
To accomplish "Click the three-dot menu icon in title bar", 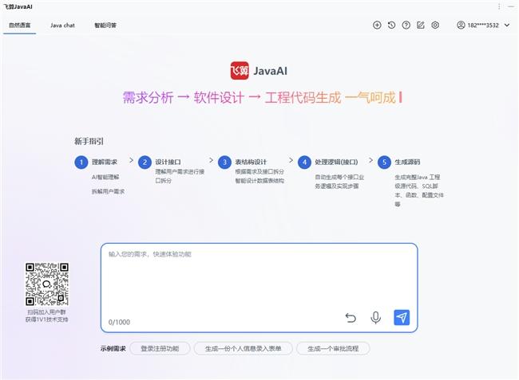I will [499, 6].
